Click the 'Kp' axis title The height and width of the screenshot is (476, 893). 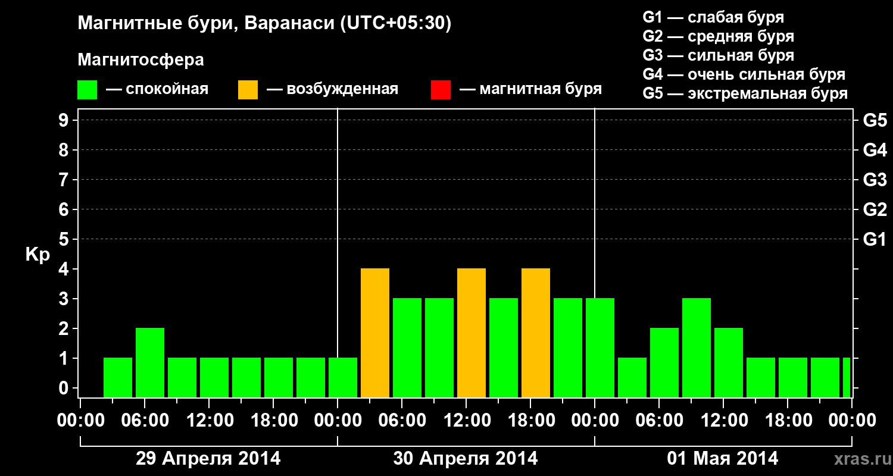[38, 255]
